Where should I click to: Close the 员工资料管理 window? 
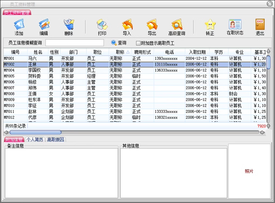(269, 4)
